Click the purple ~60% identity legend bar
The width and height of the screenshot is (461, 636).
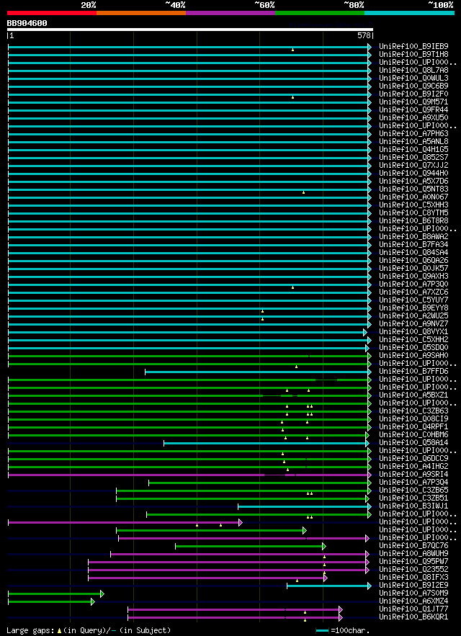point(230,13)
